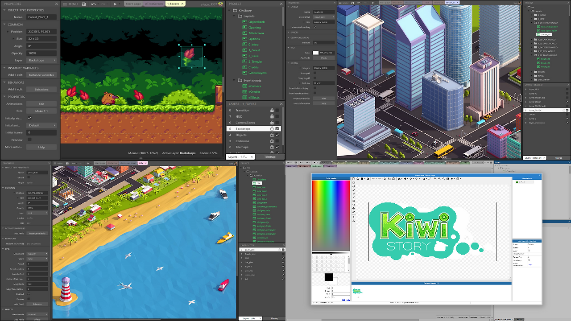The width and height of the screenshot is (571, 321).
Task: Close the 1_Forest tab
Action: [x=183, y=4]
